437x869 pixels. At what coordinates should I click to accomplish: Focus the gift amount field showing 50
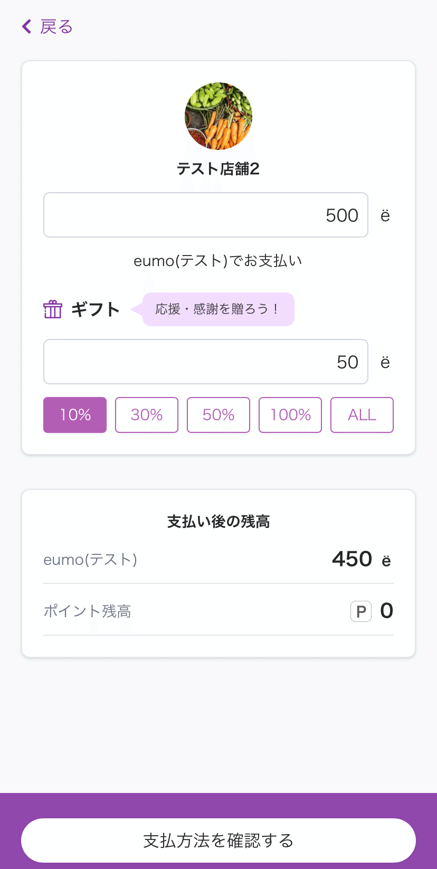click(206, 362)
